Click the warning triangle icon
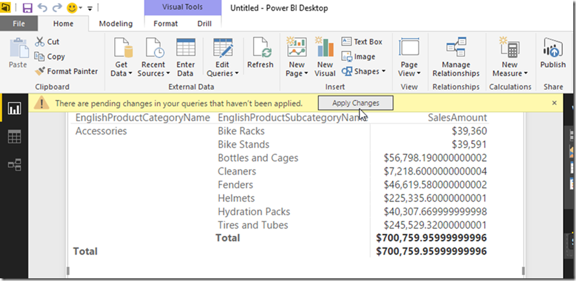The width and height of the screenshot is (576, 281). [42, 104]
